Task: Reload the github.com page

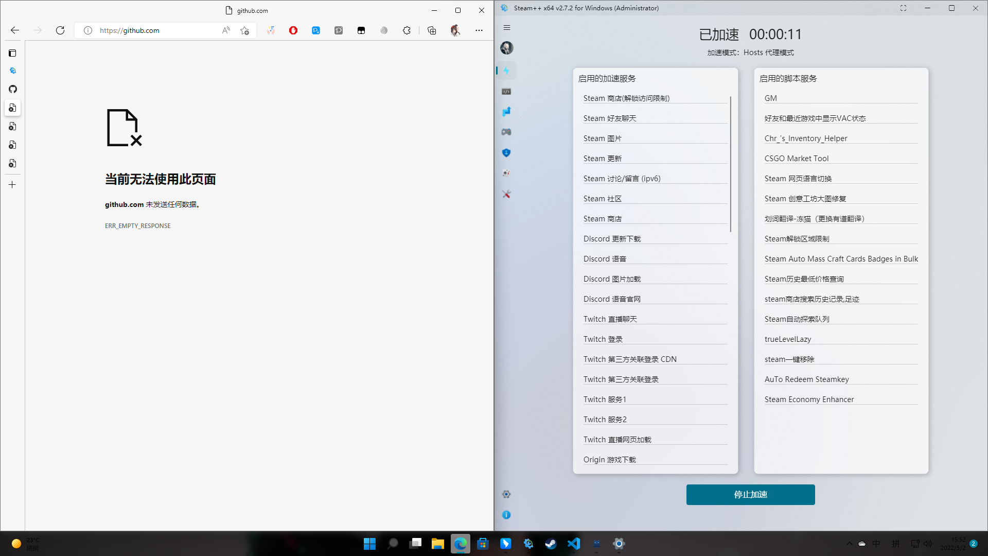Action: click(x=60, y=30)
